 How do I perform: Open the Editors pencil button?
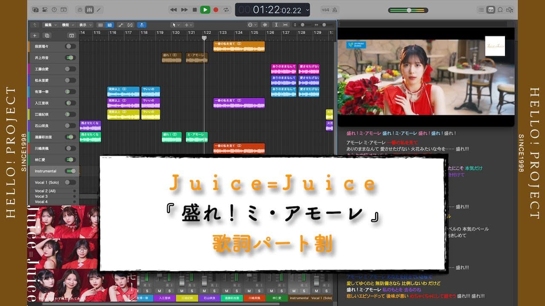(x=99, y=9)
